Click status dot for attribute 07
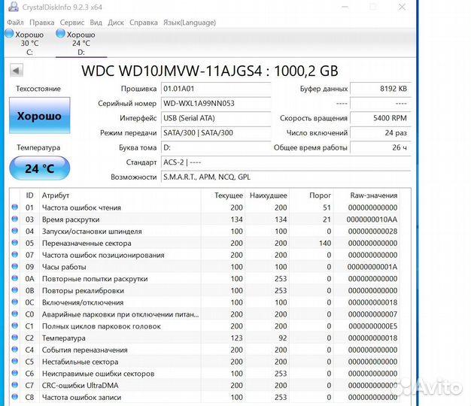Viewport: 471px width, 406px height. (x=15, y=254)
